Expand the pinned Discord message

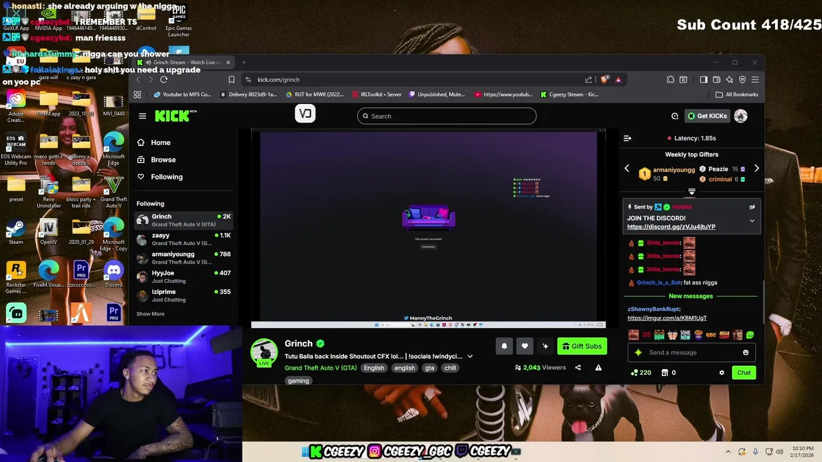pos(752,221)
